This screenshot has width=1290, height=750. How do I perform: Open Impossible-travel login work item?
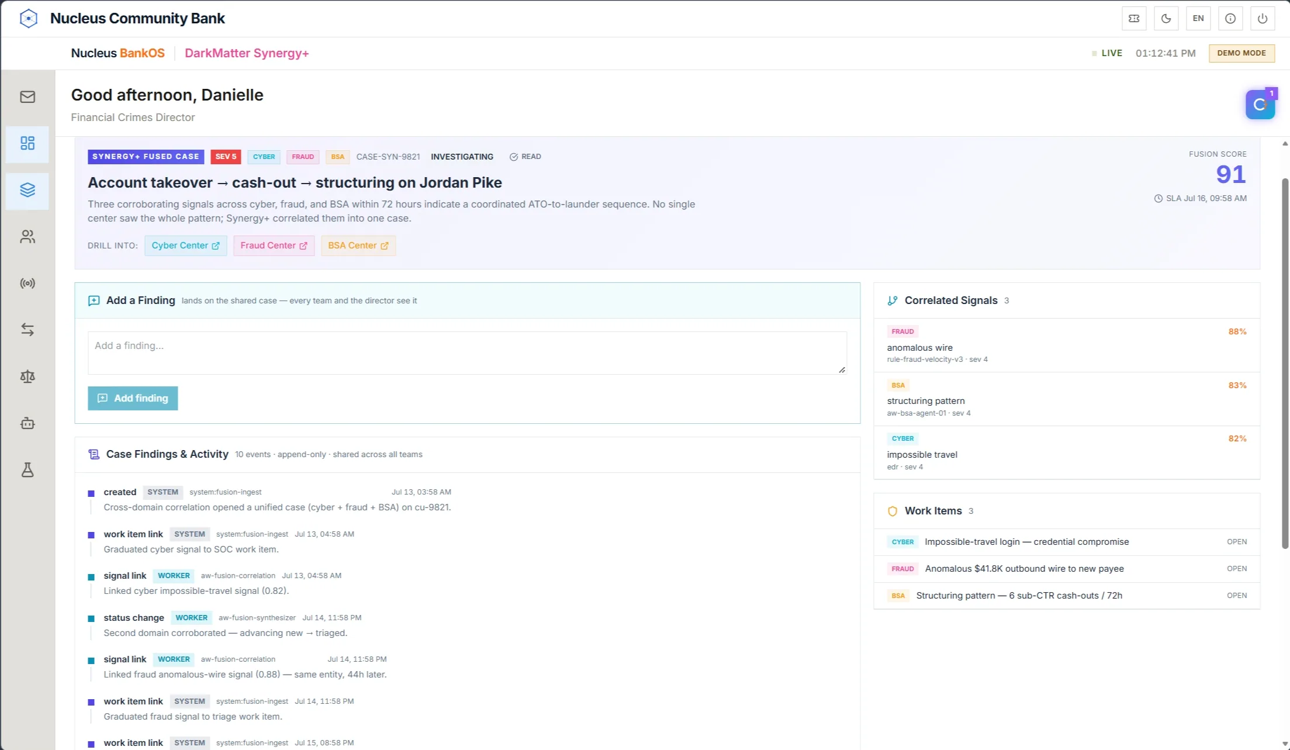pos(1067,542)
